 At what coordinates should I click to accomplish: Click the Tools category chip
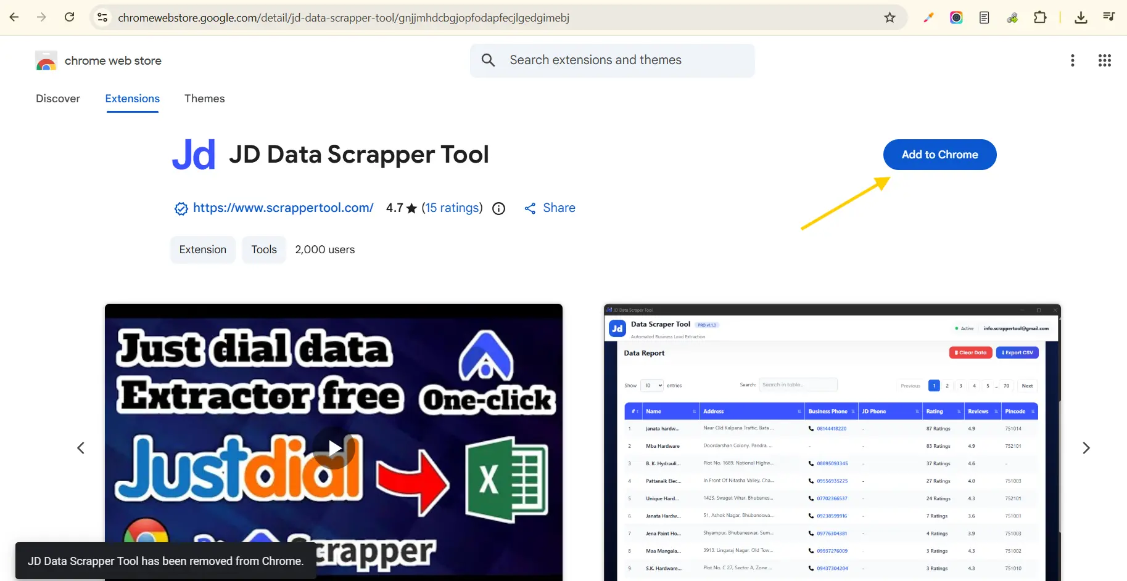pos(264,250)
